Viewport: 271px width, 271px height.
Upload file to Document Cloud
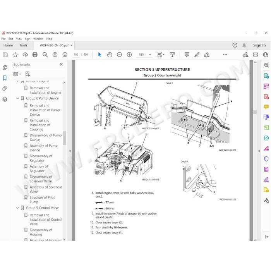tap(25, 55)
